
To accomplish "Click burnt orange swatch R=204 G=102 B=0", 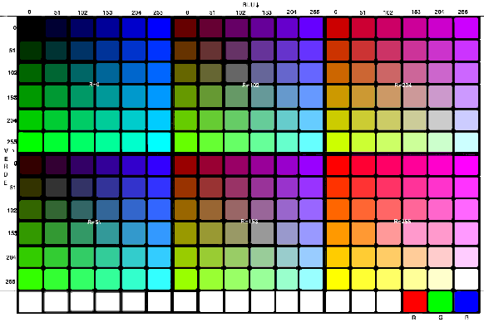I will (338, 73).
